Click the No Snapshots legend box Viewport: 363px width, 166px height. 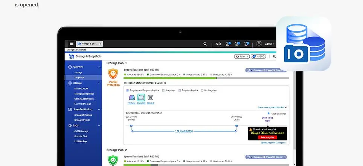pyautogui.click(x=202, y=91)
